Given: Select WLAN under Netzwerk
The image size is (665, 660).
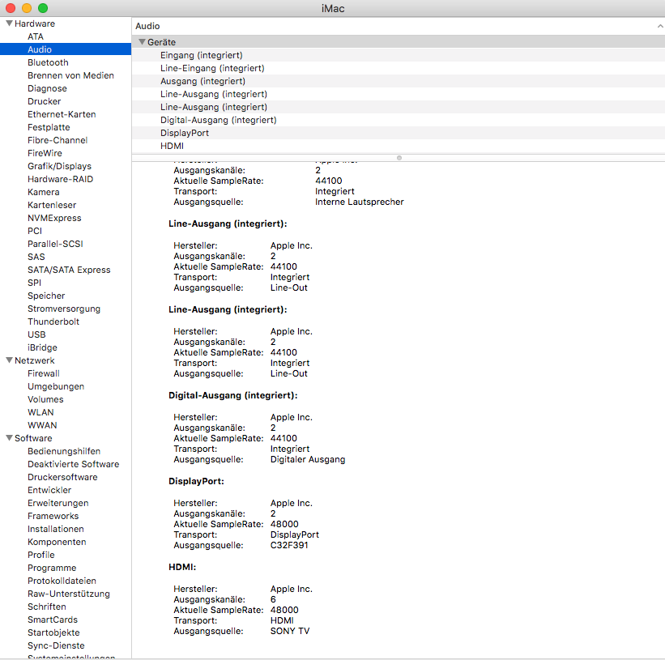Looking at the screenshot, I should pyautogui.click(x=40, y=412).
